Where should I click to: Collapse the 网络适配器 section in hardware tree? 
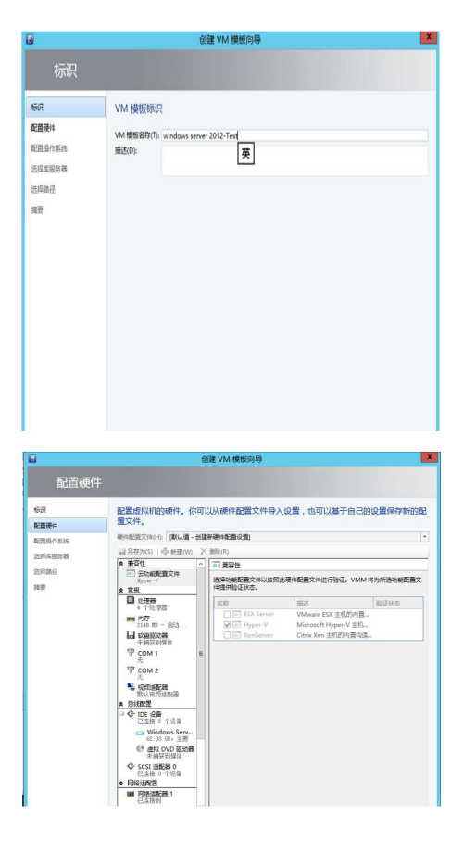tap(121, 784)
